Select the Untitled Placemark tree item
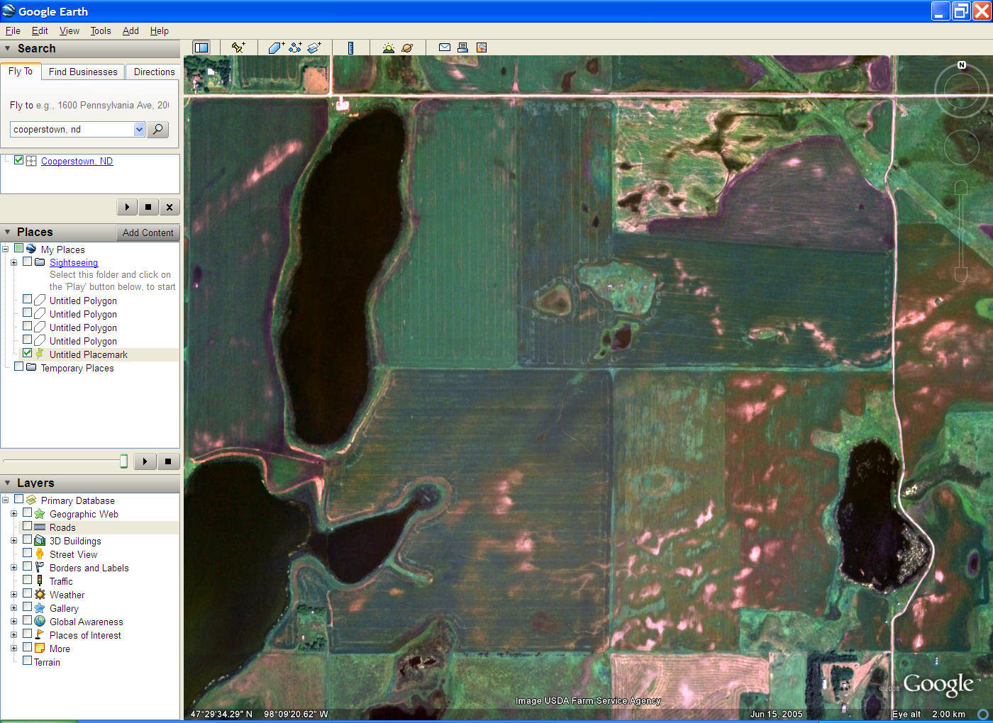Image resolution: width=993 pixels, height=723 pixels. pyautogui.click(x=89, y=354)
